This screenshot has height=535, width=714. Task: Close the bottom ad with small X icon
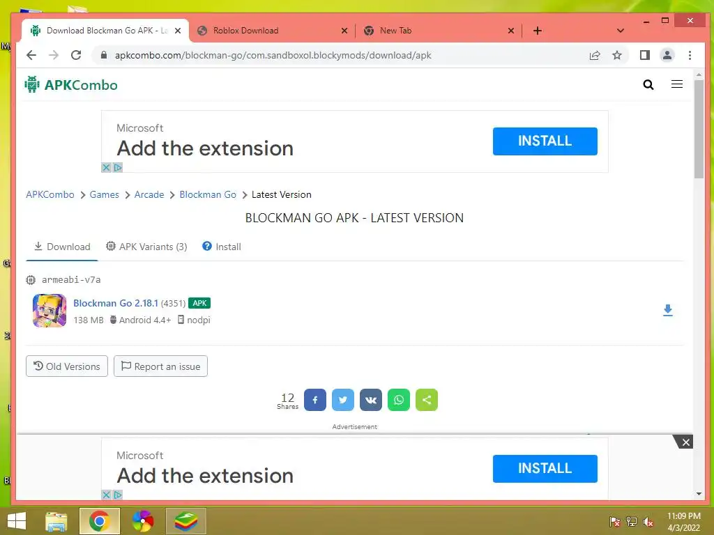click(x=106, y=495)
